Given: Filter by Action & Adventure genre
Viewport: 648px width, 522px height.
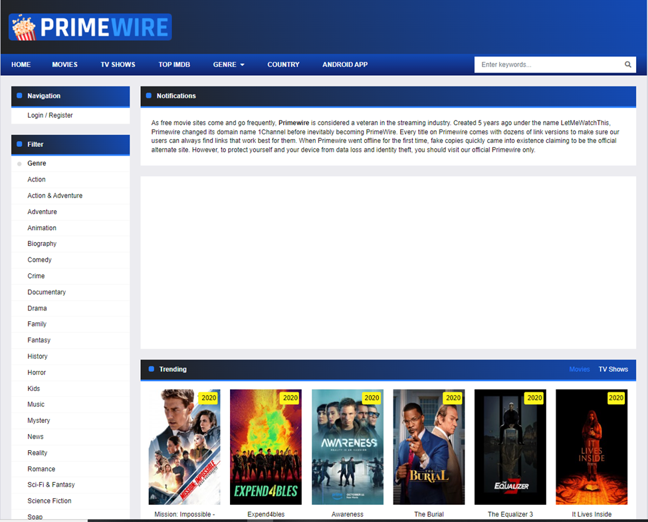Looking at the screenshot, I should [55, 196].
